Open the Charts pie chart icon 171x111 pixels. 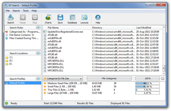[48, 17]
